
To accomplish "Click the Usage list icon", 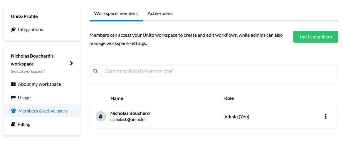I will [13, 98].
